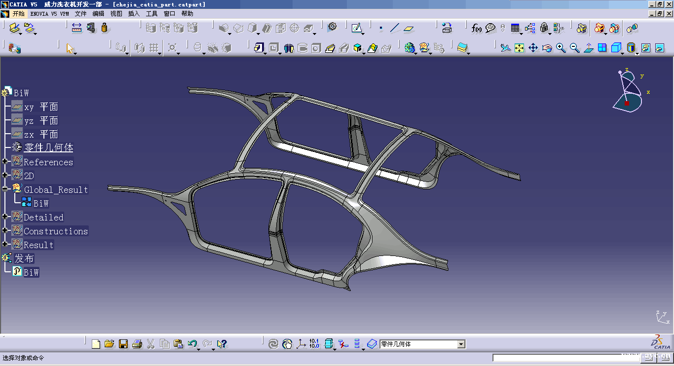Expand the Constructions tree node
Image resolution: width=674 pixels, height=366 pixels.
(x=5, y=230)
